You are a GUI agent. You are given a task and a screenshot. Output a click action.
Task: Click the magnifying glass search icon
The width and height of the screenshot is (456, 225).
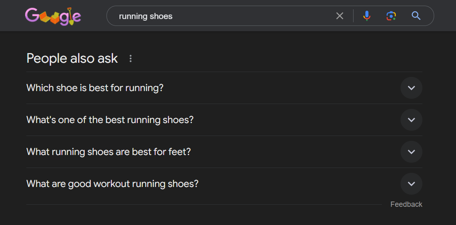[416, 16]
